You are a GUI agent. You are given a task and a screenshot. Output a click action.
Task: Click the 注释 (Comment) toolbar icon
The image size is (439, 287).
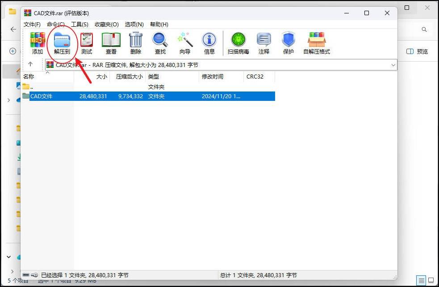click(264, 43)
